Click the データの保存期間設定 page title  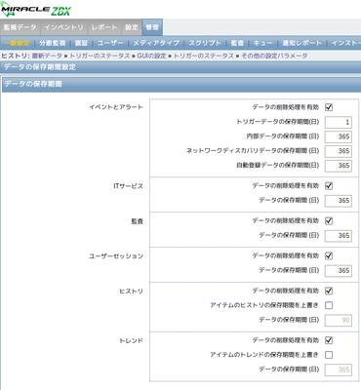40,67
